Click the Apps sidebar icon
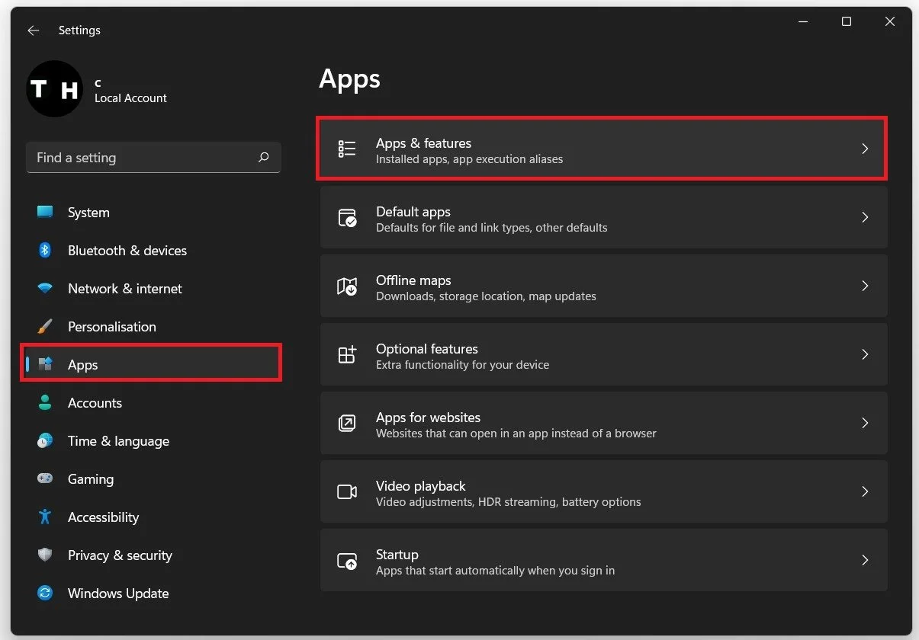 pyautogui.click(x=45, y=365)
